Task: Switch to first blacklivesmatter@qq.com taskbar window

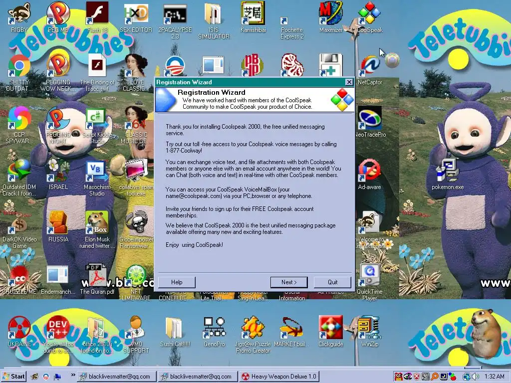Action: [116, 377]
